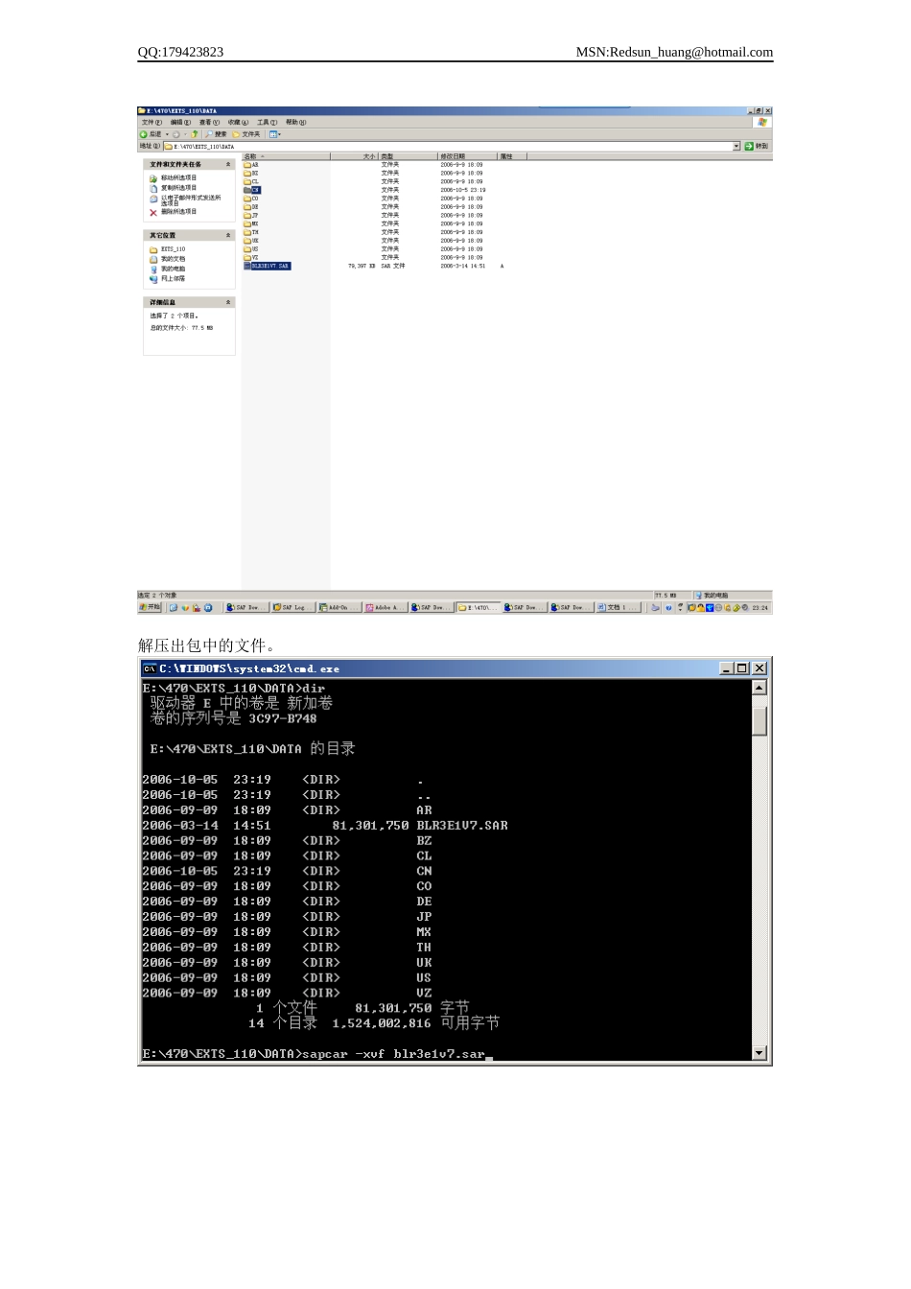Screen dimensions: 911x1289
Task: Collapse the Details (详细信息) panel
Action: (228, 302)
